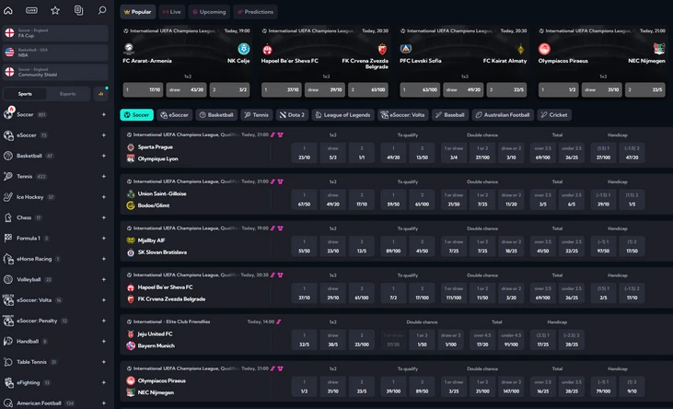This screenshot has height=409, width=673.
Task: Select Ice Hockey icon in sidebar
Action: [8, 197]
